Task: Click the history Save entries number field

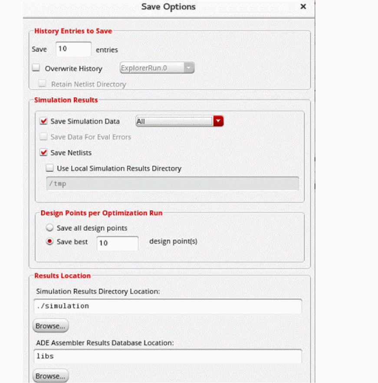Action: 73,49
